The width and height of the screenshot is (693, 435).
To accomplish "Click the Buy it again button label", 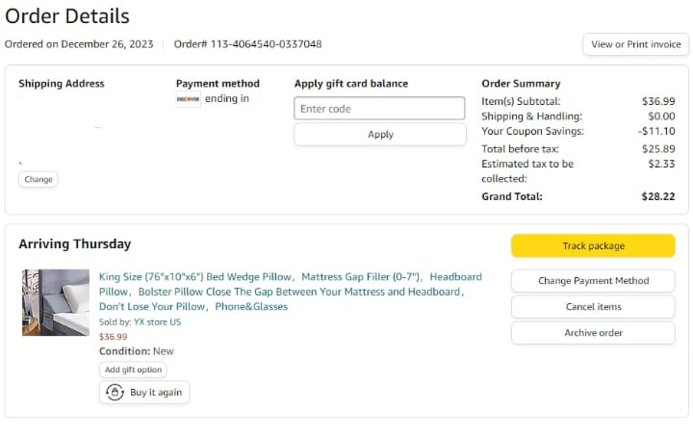I will 156,393.
